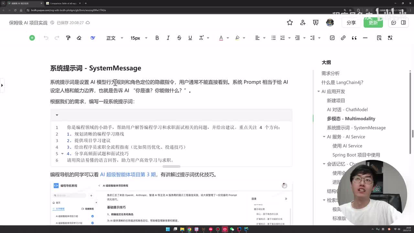Click the translate icon in toolbar
Image resolution: width=414 pixels, height=233 pixels.
[390, 38]
